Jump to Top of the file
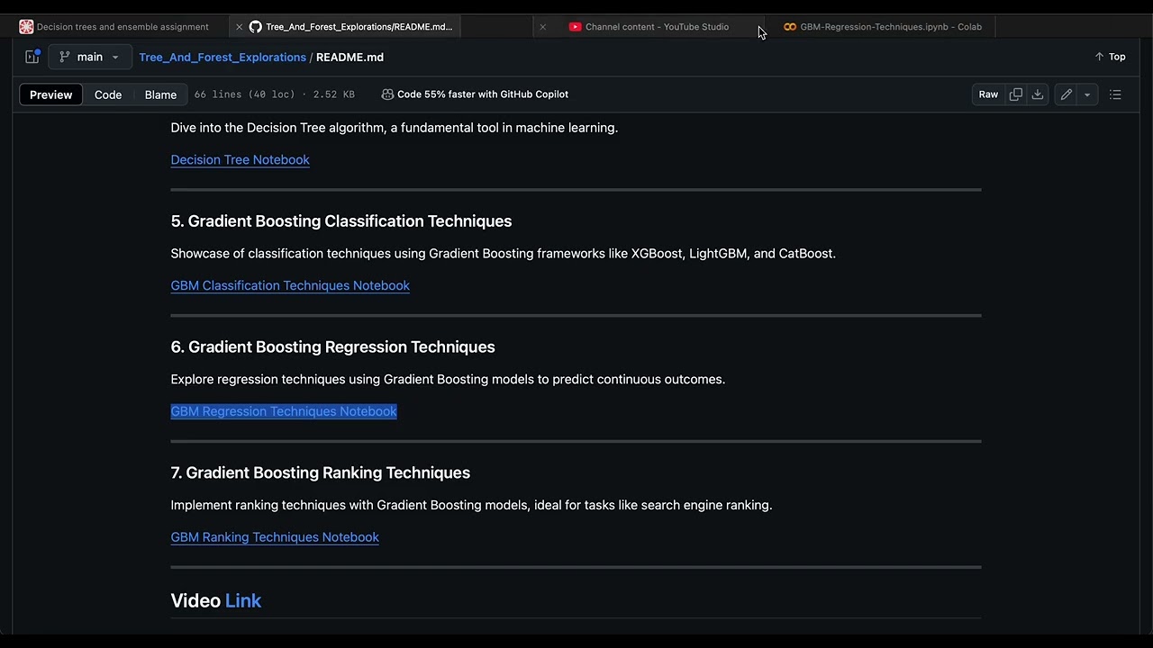Screen dimensions: 1153x648 click(x=1110, y=57)
